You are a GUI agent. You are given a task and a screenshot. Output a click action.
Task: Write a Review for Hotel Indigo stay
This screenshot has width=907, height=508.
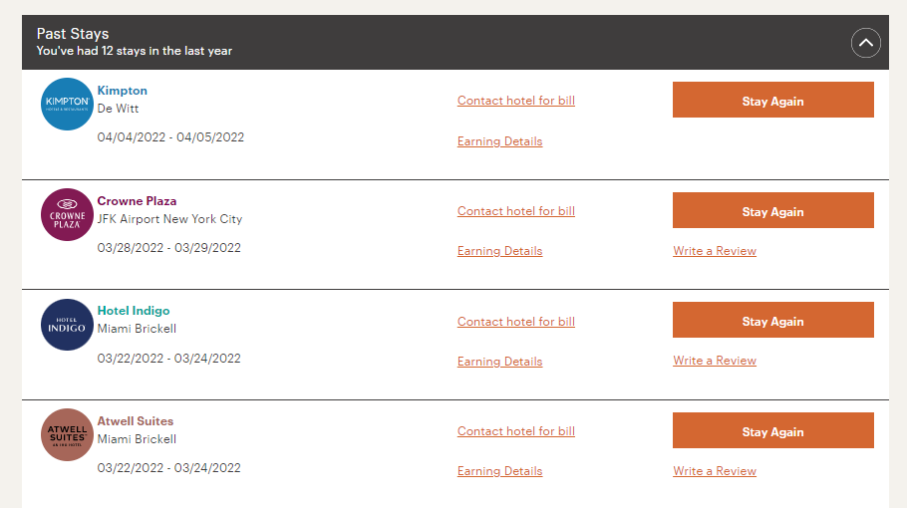click(715, 361)
